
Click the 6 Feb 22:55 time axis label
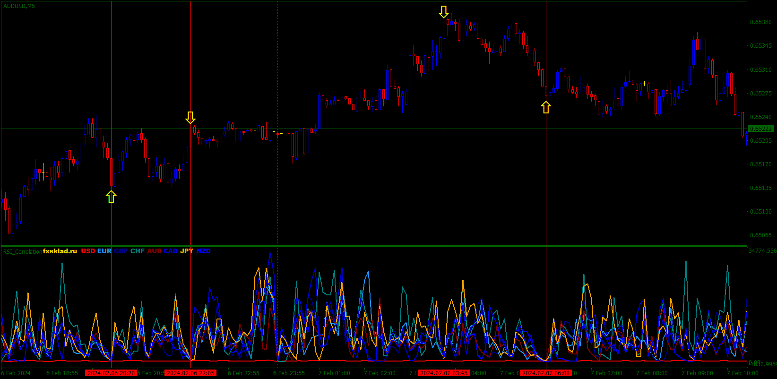click(244, 373)
